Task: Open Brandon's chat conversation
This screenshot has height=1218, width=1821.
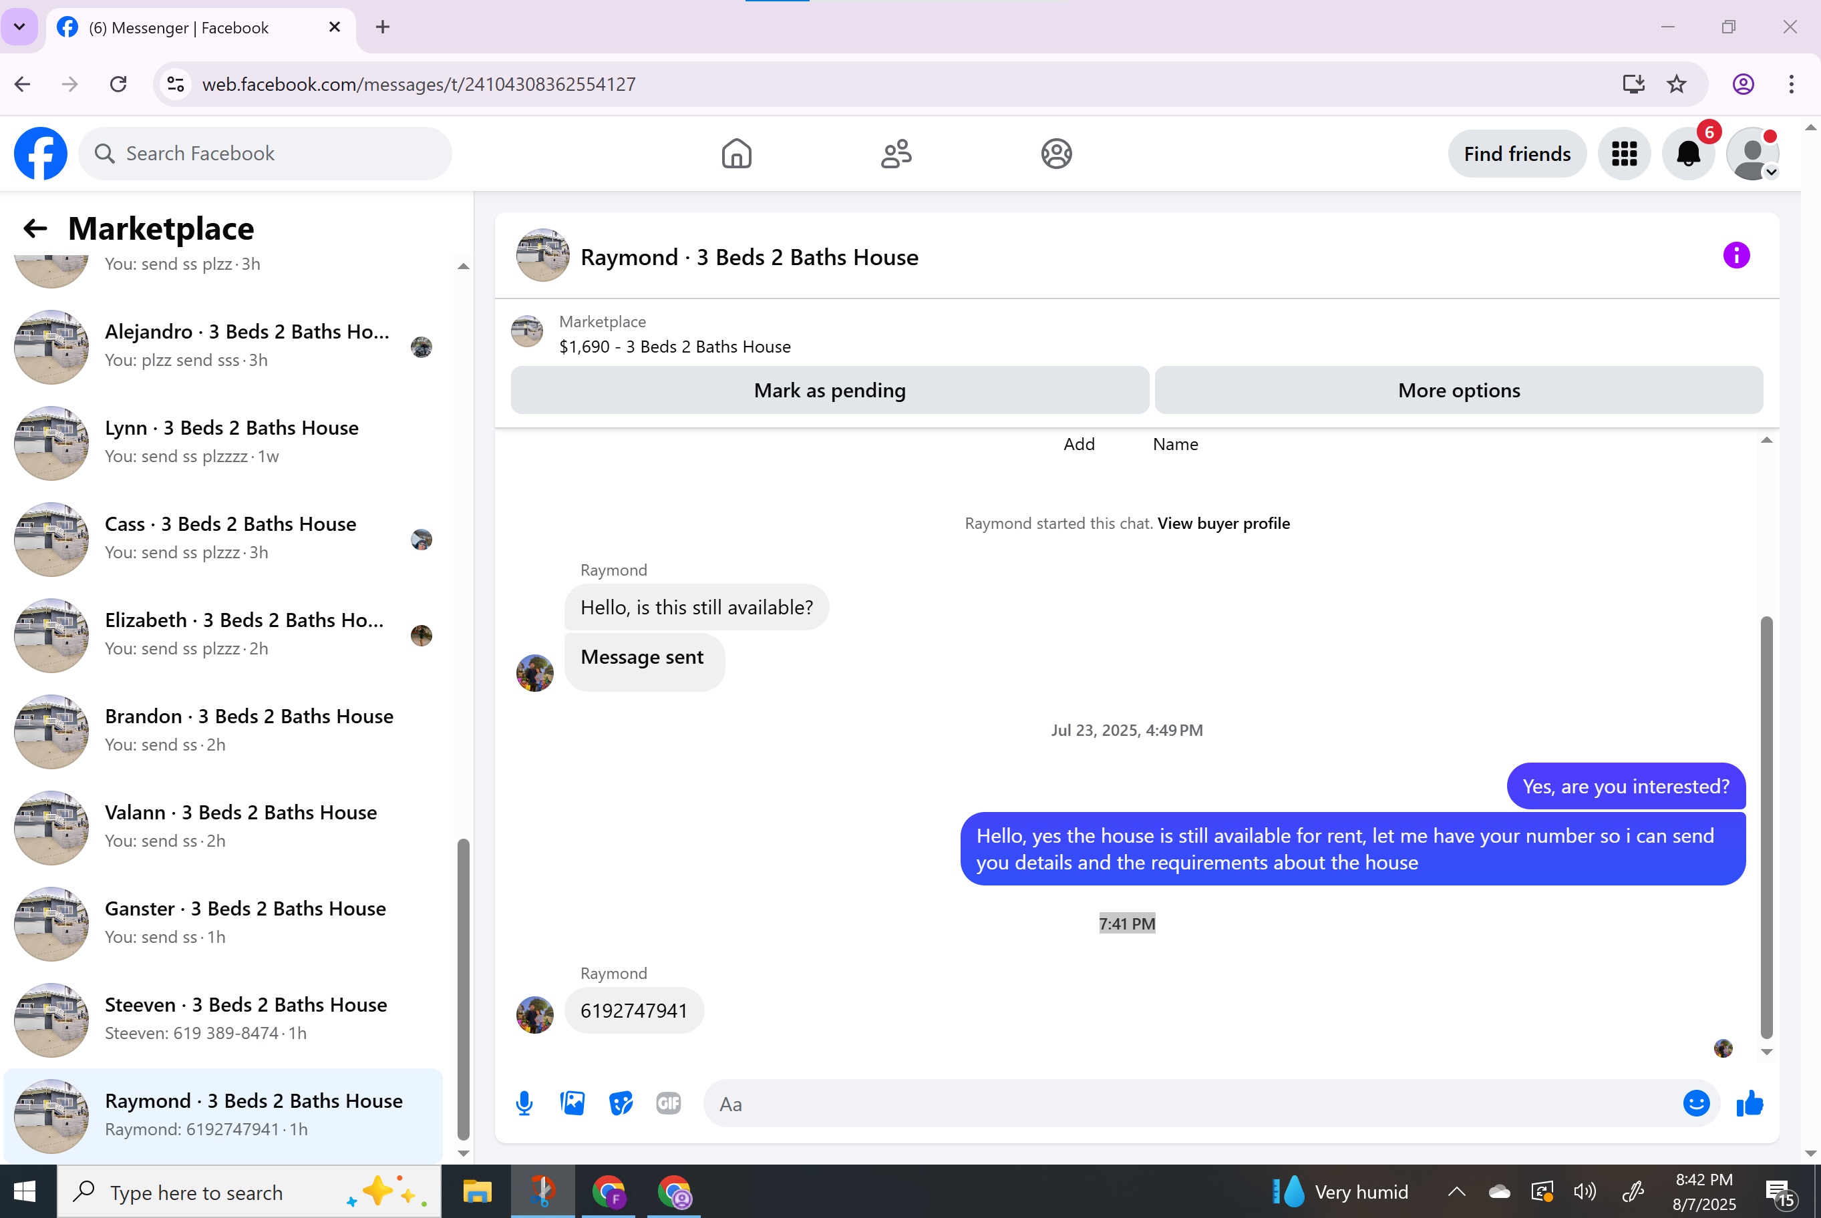Action: 223,731
